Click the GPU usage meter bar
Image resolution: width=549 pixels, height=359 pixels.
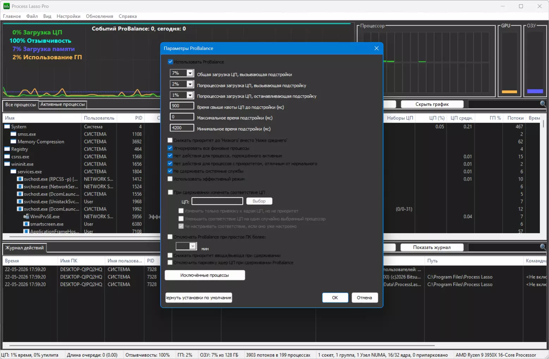tap(509, 63)
